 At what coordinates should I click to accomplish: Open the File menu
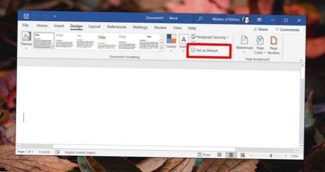[x=25, y=25]
